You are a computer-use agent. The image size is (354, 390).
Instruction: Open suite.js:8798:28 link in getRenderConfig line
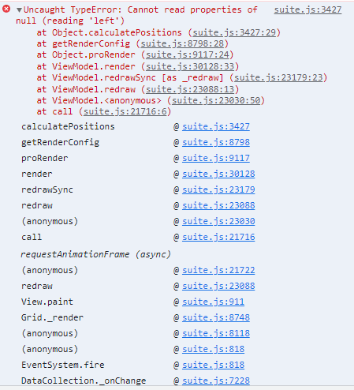[182, 43]
